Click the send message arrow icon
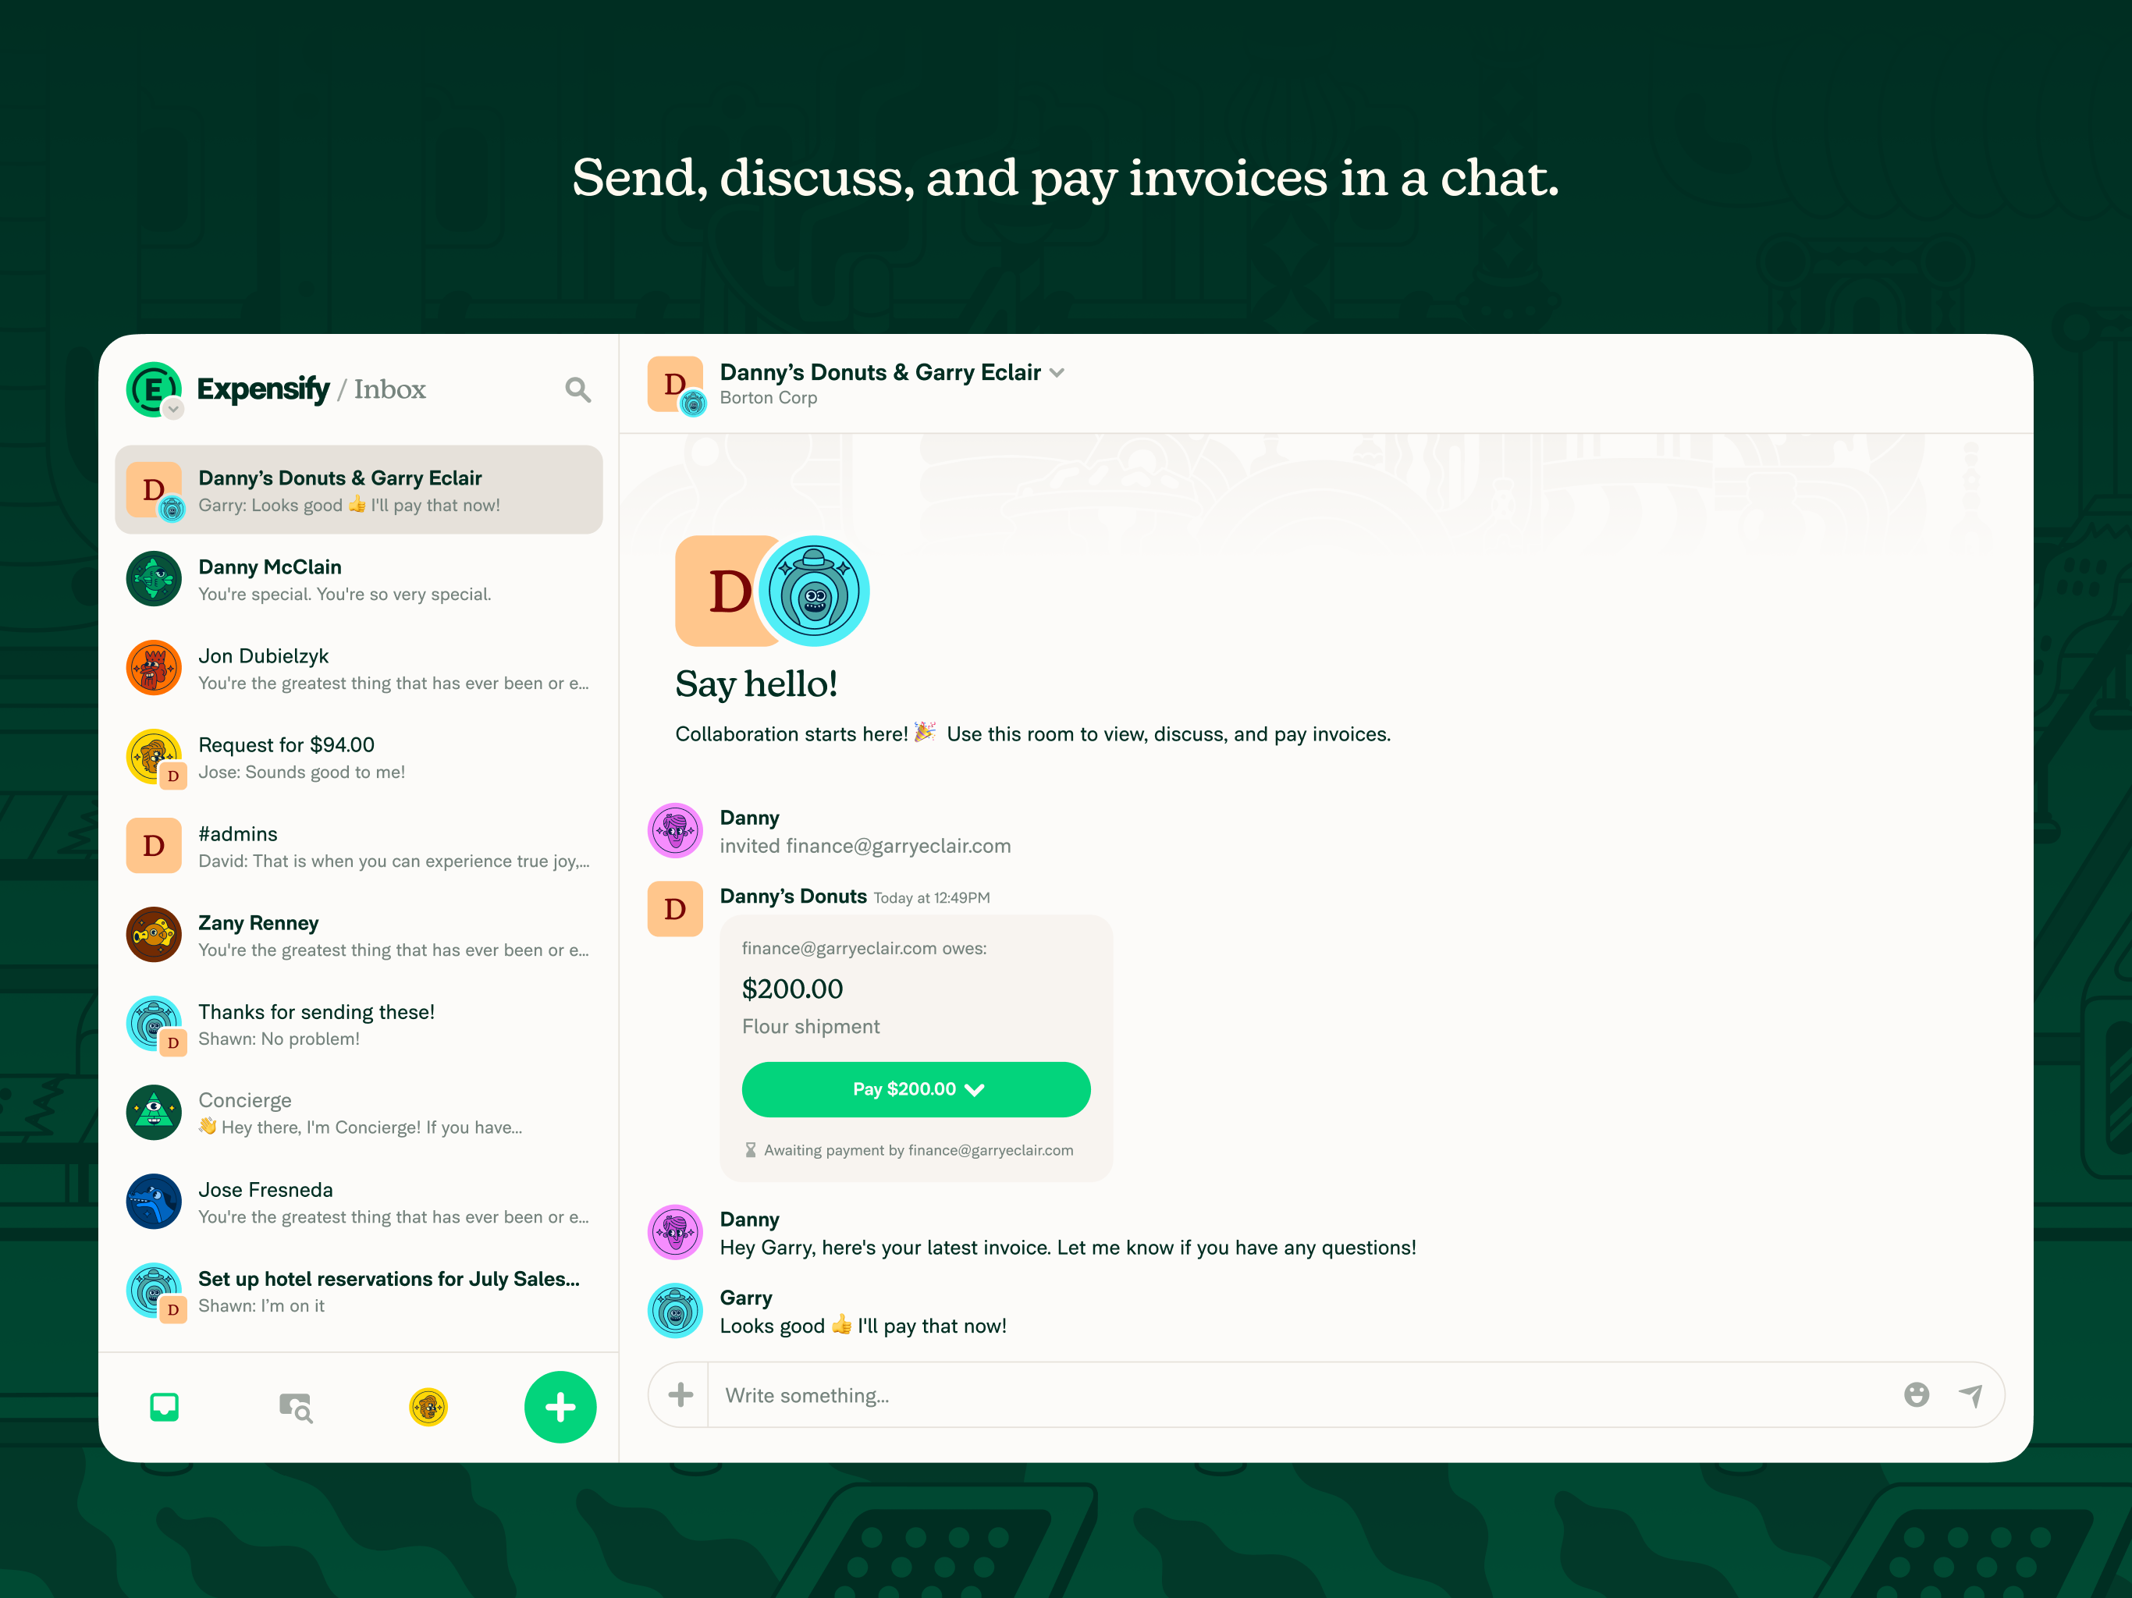 point(1970,1395)
